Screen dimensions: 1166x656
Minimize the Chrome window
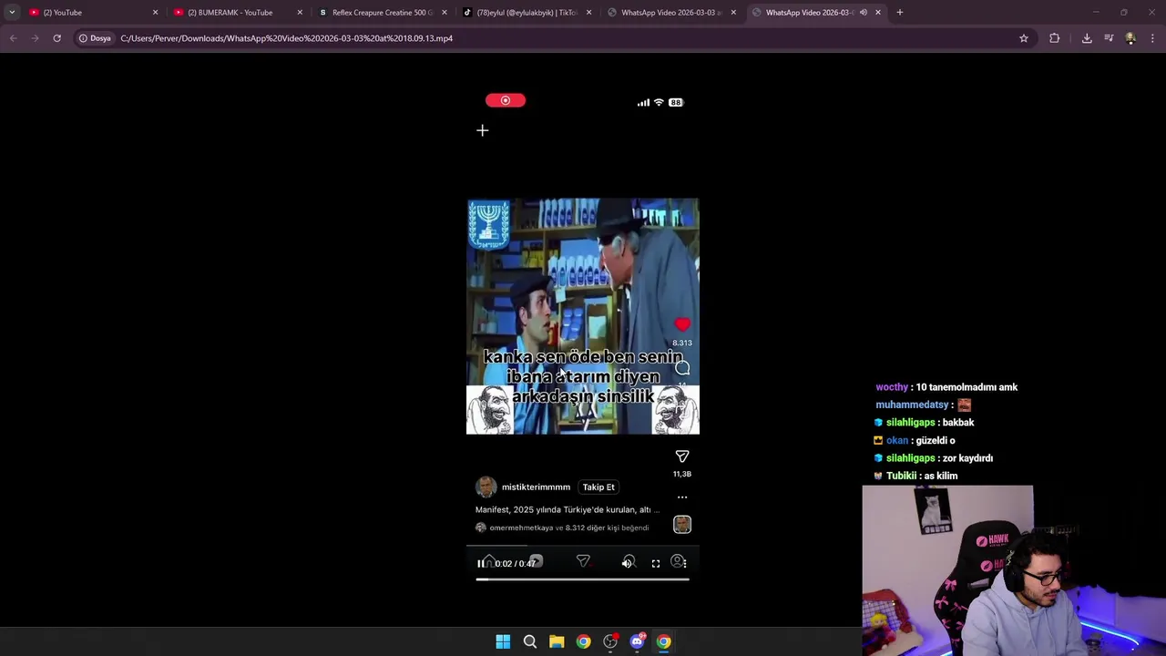[1096, 12]
